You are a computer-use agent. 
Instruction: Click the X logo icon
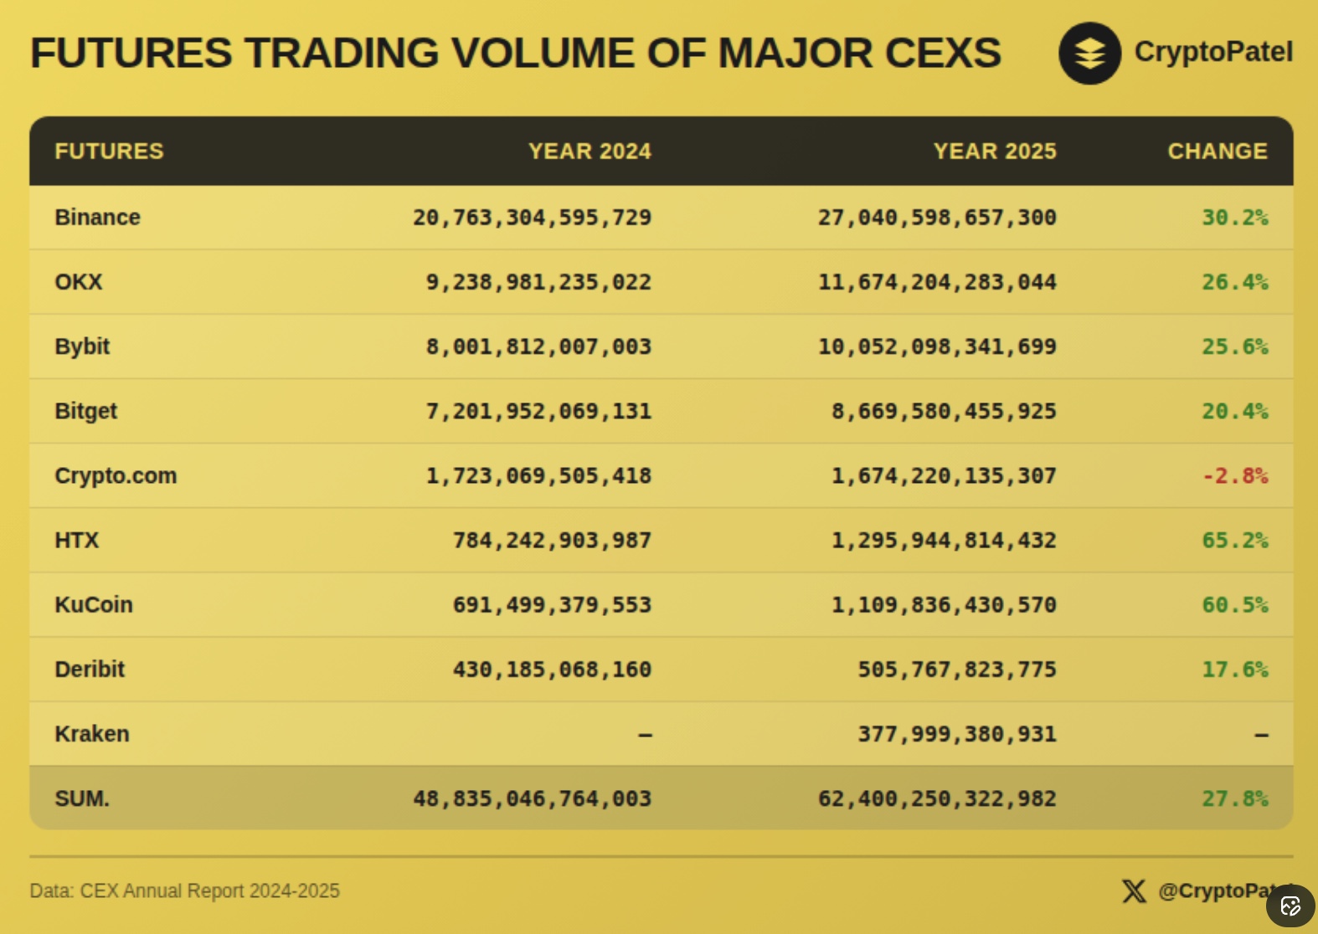(x=1134, y=891)
